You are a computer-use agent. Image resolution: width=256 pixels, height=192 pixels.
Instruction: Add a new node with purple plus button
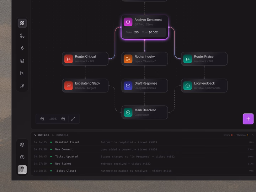click(248, 119)
